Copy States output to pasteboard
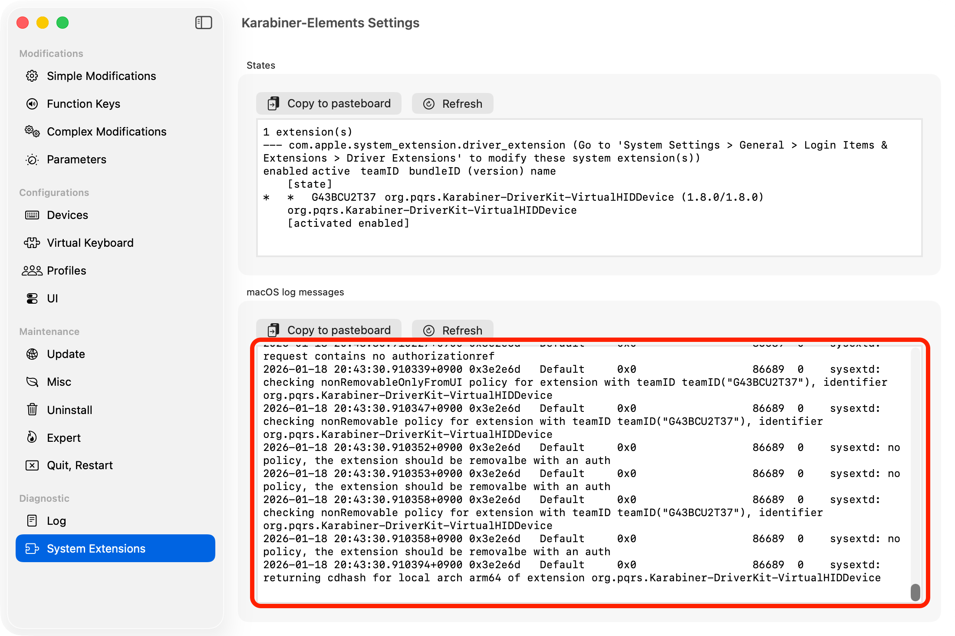This screenshot has width=955, height=636. coord(329,104)
